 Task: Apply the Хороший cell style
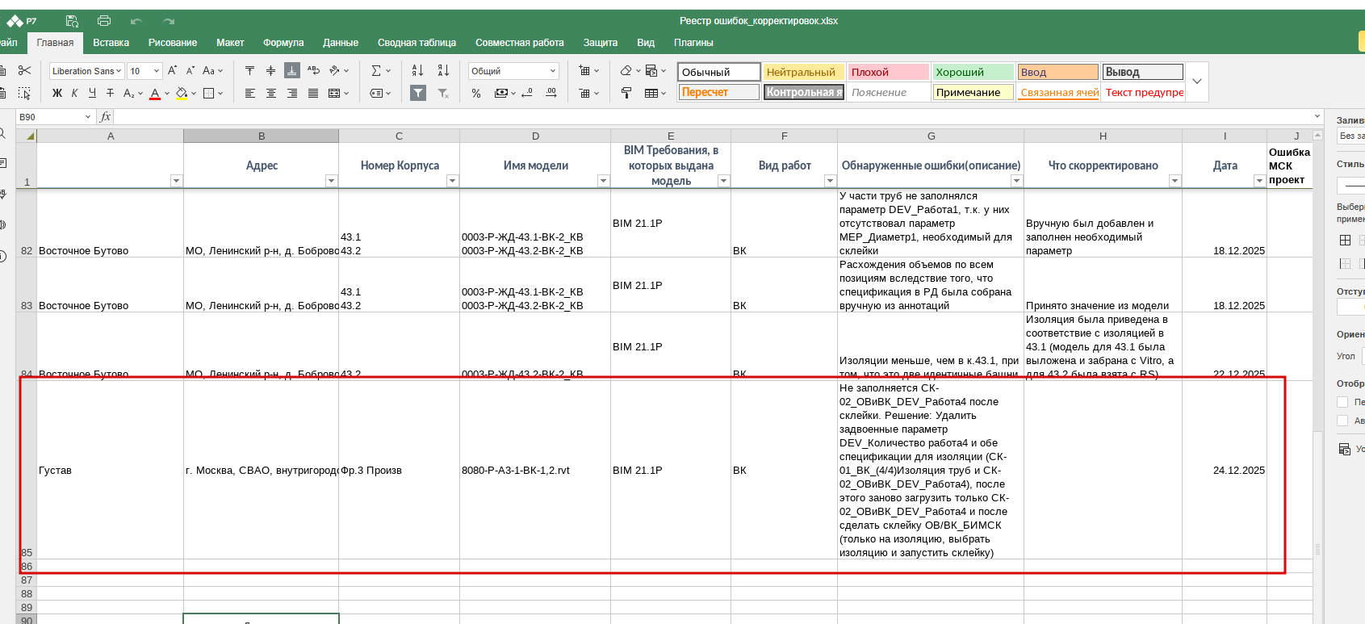point(973,72)
